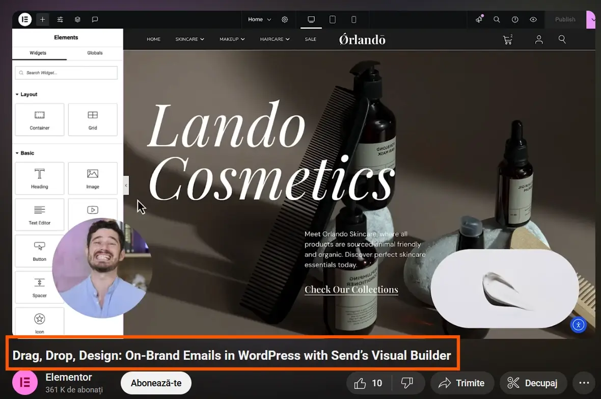601x399 pixels.
Task: Like the video with thumbs up
Action: click(369, 383)
